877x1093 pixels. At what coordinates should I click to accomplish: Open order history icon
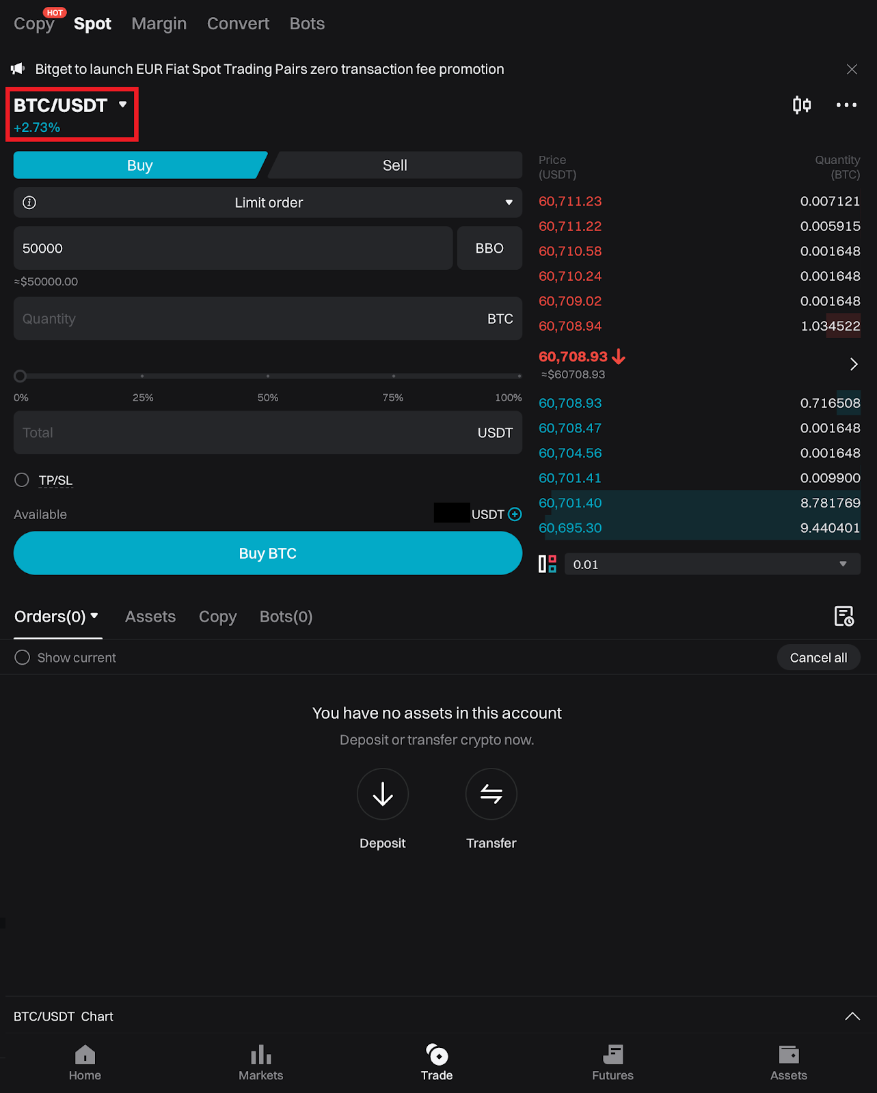844,616
